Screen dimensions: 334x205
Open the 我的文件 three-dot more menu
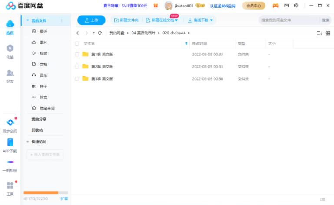[x=62, y=20]
